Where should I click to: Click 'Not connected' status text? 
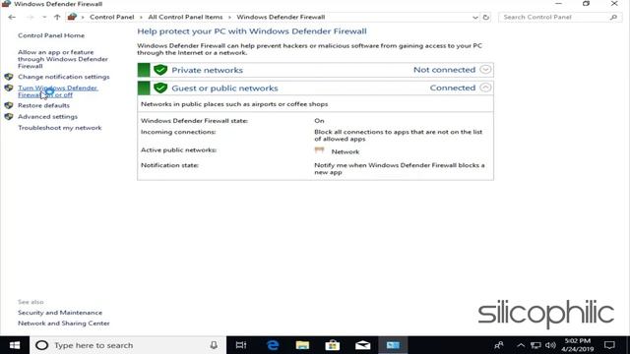(444, 70)
